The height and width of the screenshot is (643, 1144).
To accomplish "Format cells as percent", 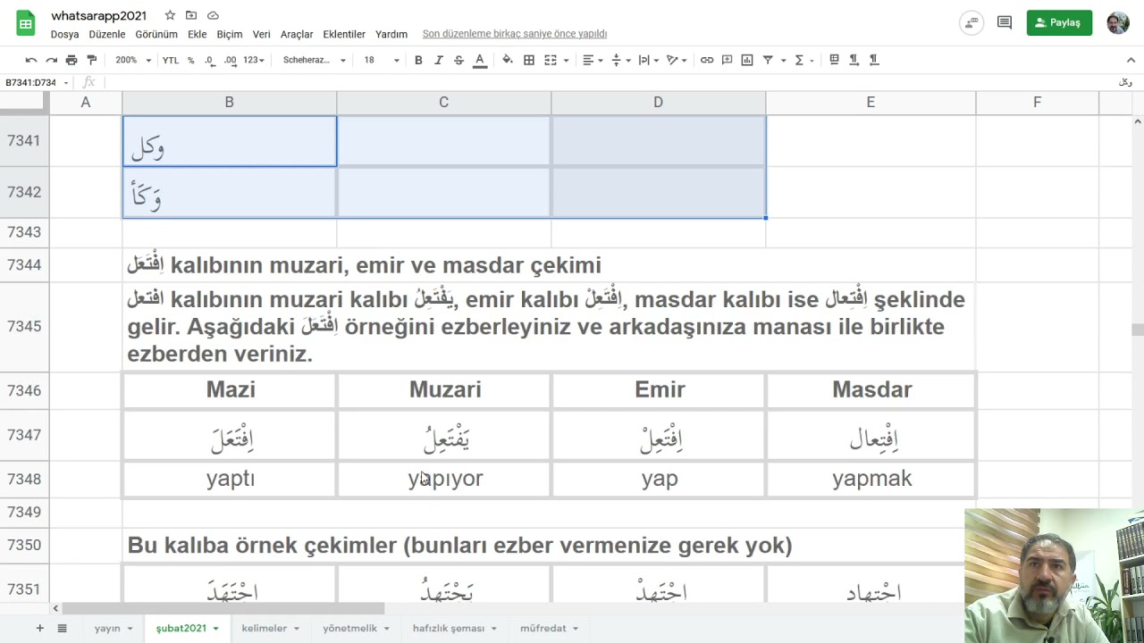I will 190,60.
